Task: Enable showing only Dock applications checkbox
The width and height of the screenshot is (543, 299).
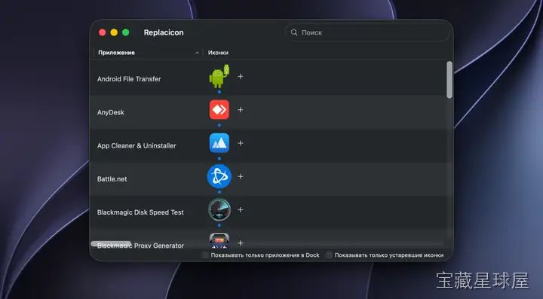Action: click(205, 255)
